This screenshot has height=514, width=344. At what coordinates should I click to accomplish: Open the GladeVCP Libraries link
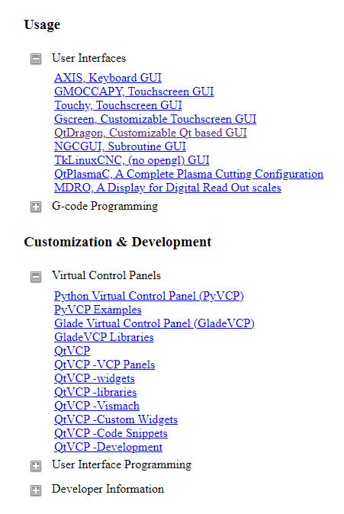pos(104,337)
